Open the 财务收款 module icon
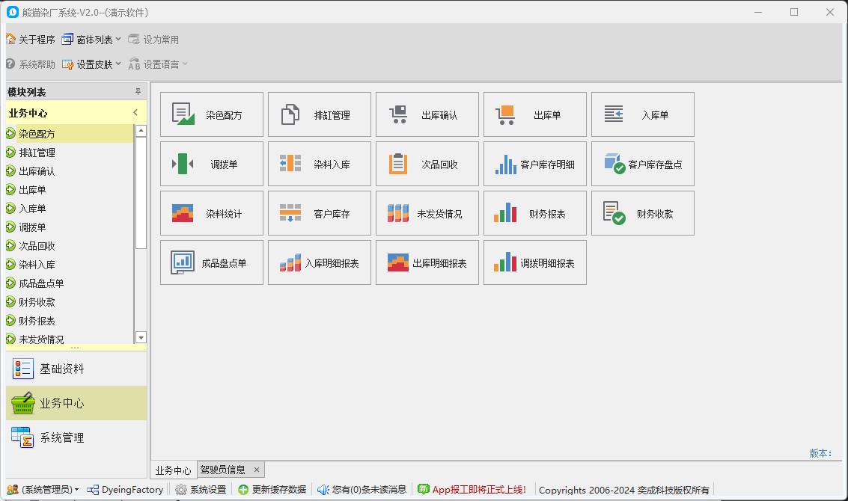This screenshot has height=501, width=848. coord(642,212)
